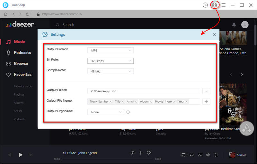
Task: Expand the Bit Rate dropdown
Action: tap(111, 61)
